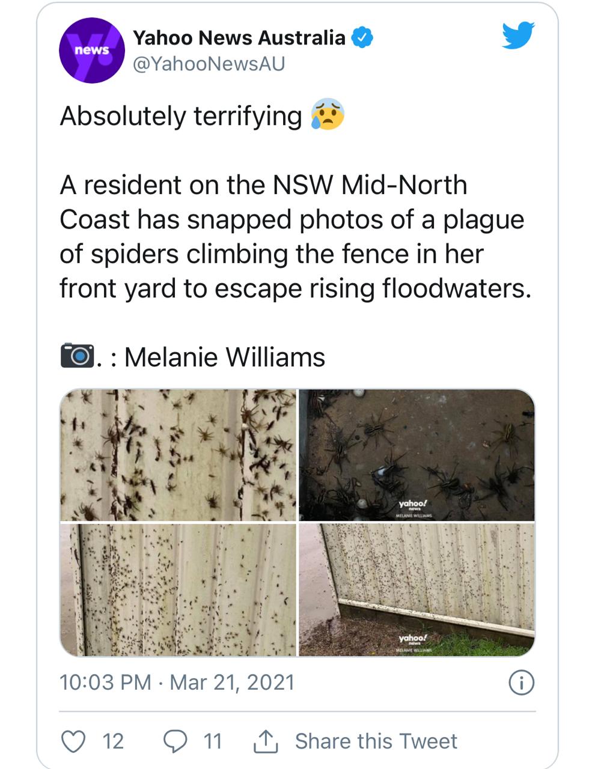The image size is (595, 769).
Task: Click the reply speech bubble icon
Action: pyautogui.click(x=175, y=741)
